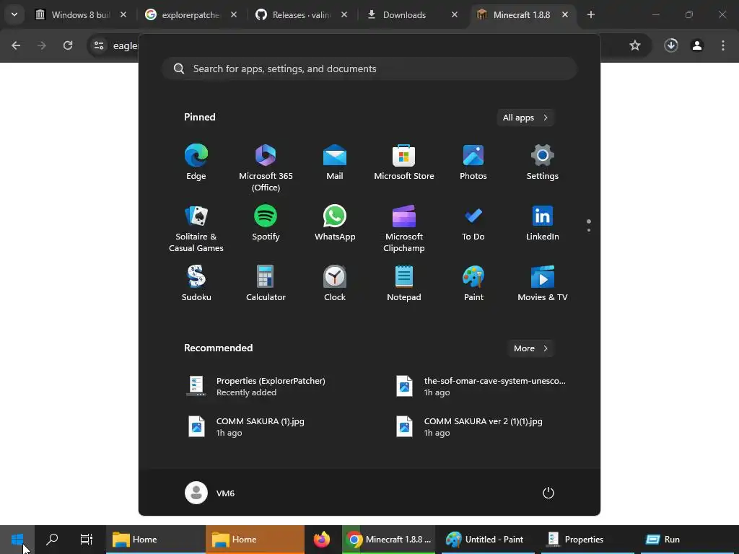Screen dimensions: 739x554
Task: Launch Notepad
Action: pyautogui.click(x=404, y=283)
